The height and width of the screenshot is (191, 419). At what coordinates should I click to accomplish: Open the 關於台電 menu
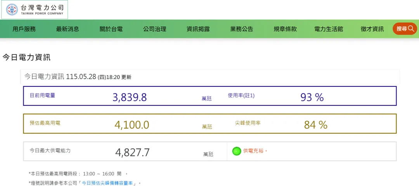click(x=111, y=29)
